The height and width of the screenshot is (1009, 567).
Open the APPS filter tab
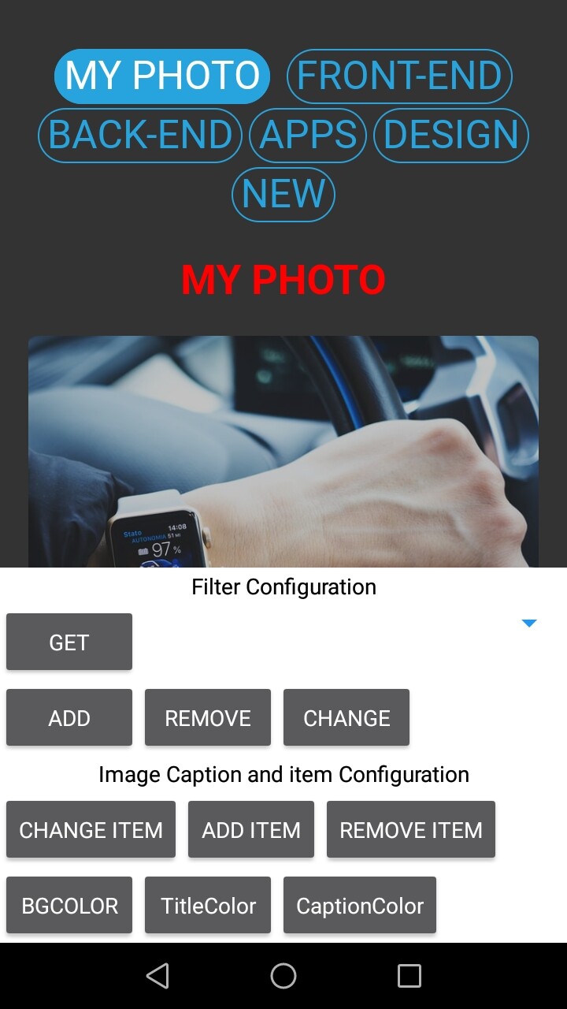click(x=308, y=136)
